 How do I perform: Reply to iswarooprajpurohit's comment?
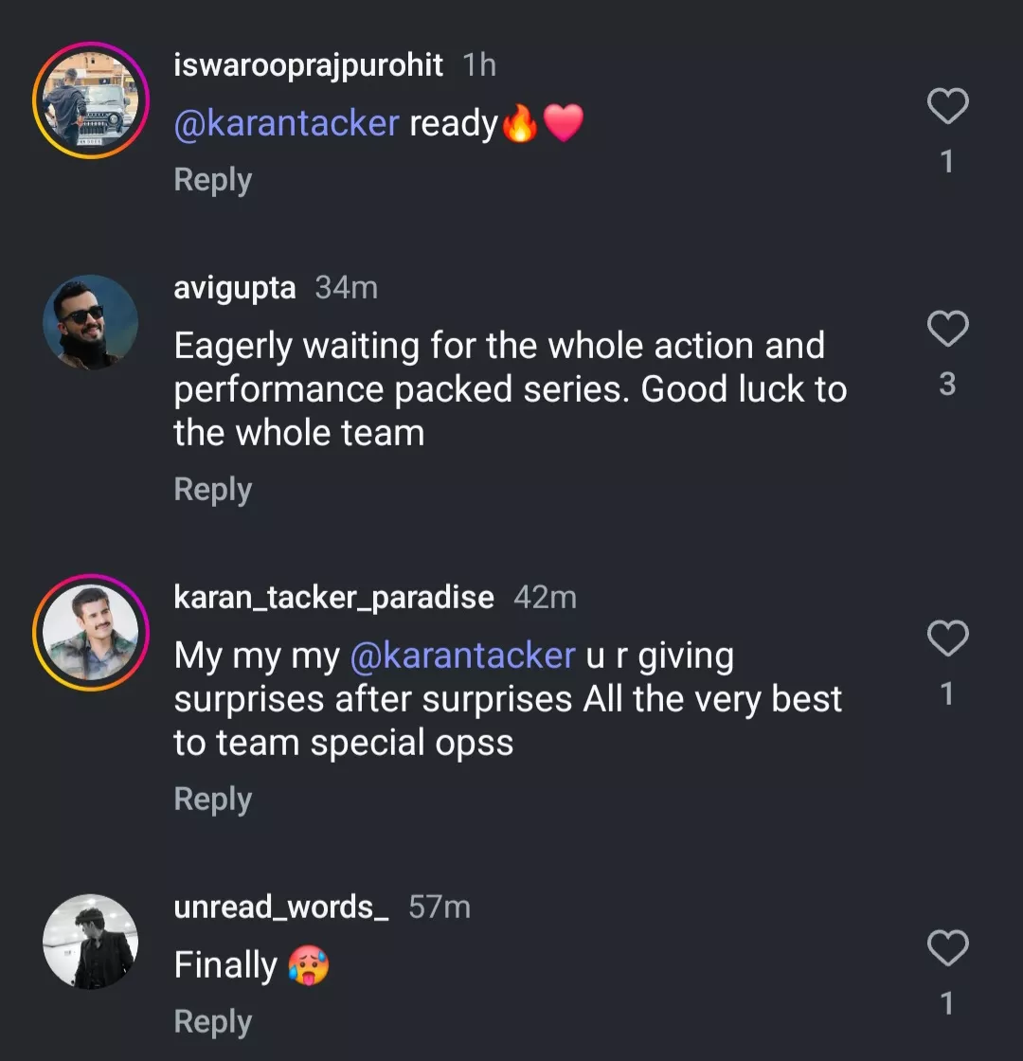(x=213, y=180)
